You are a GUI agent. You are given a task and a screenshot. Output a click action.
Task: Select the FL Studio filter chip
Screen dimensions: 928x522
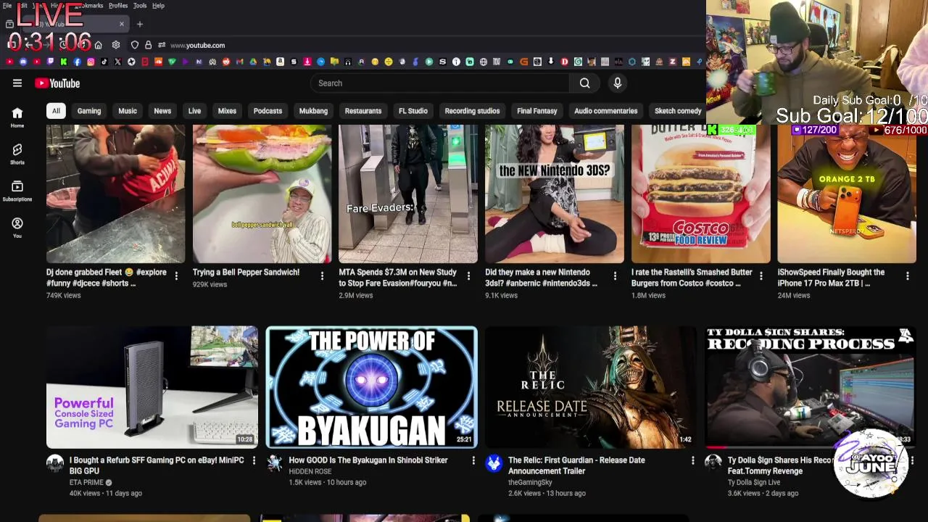click(413, 111)
